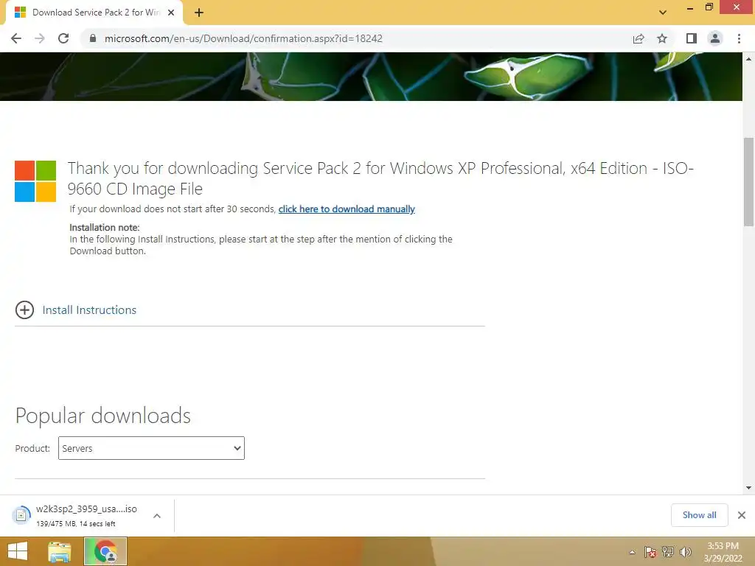Open the network status tray icon

[x=668, y=552]
